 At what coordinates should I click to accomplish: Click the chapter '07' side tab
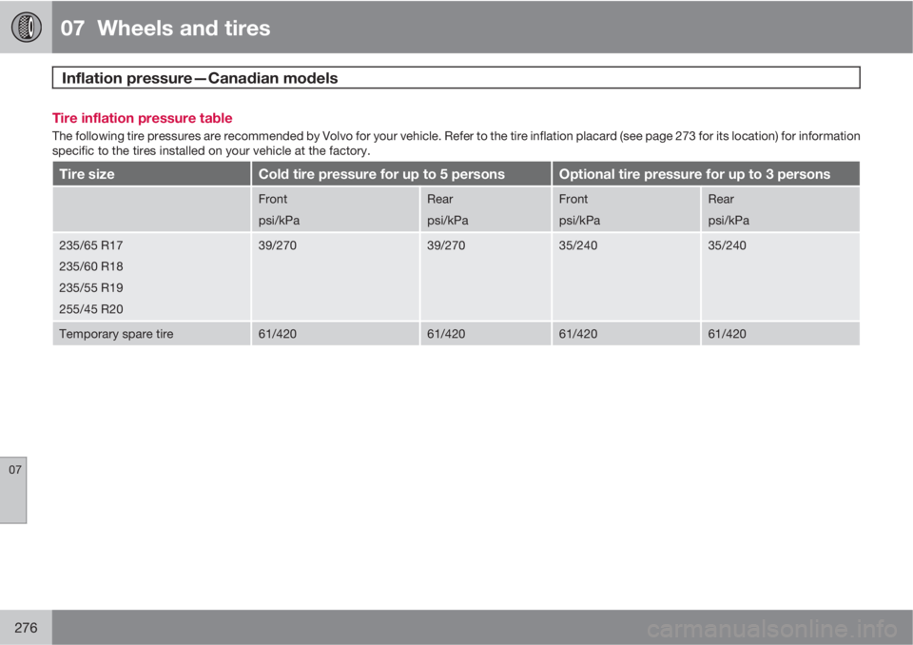[x=13, y=489]
